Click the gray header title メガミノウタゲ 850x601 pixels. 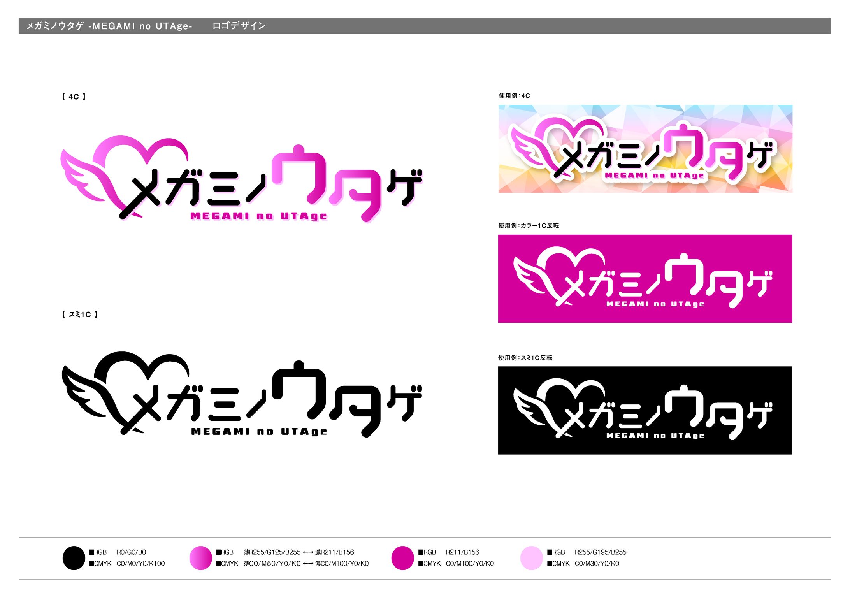[x=55, y=26]
